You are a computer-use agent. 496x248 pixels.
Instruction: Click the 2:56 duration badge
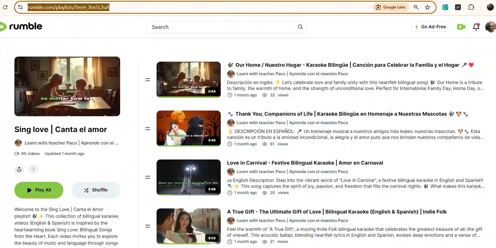[x=212, y=189]
